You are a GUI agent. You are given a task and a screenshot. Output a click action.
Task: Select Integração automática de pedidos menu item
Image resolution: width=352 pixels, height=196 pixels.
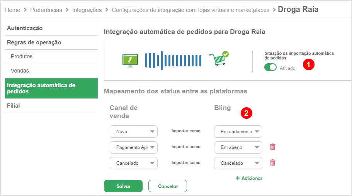click(51, 88)
